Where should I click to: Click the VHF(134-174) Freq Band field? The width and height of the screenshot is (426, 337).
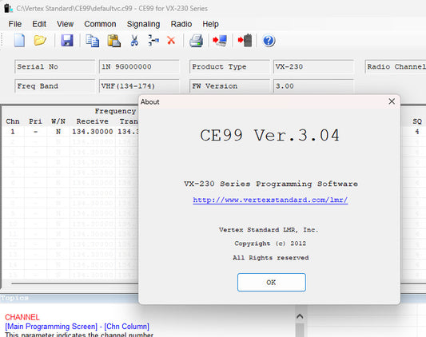point(139,86)
